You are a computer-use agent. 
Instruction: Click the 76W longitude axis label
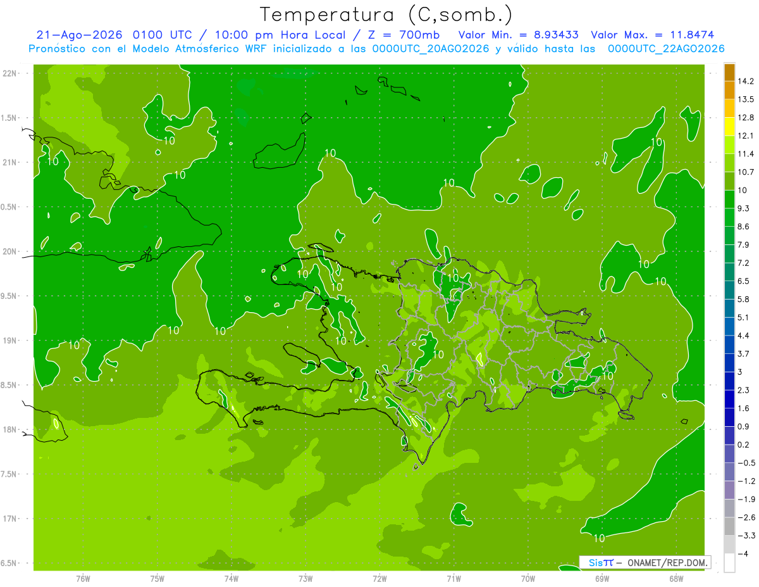click(83, 579)
